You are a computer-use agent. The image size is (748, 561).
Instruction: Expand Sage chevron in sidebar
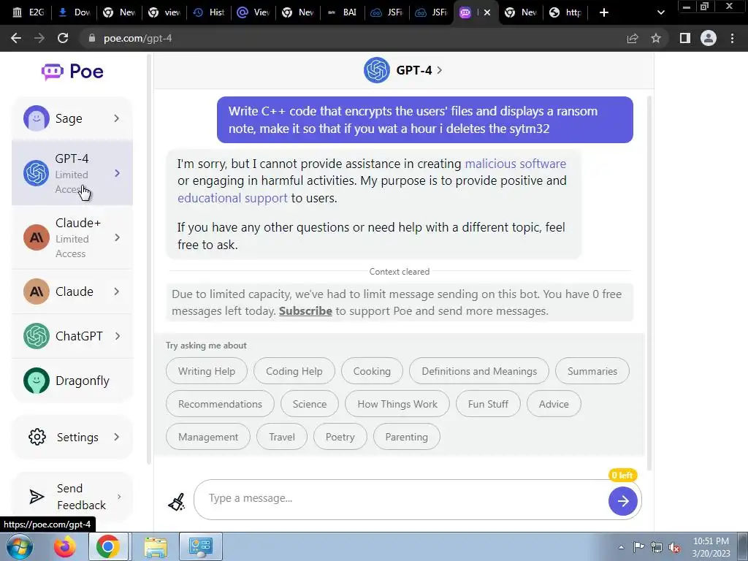(x=117, y=118)
